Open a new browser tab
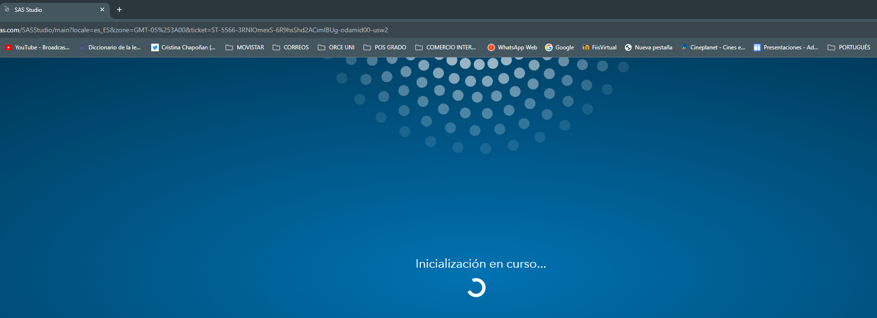Screen dimensions: 877x318 pyautogui.click(x=119, y=9)
